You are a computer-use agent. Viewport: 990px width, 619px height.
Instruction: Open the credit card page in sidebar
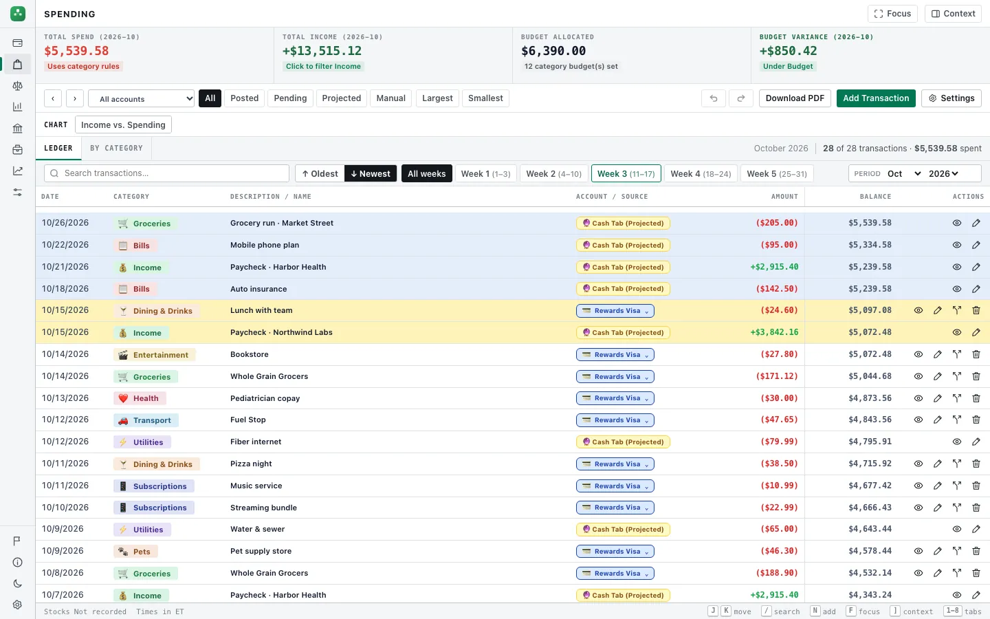click(x=18, y=43)
